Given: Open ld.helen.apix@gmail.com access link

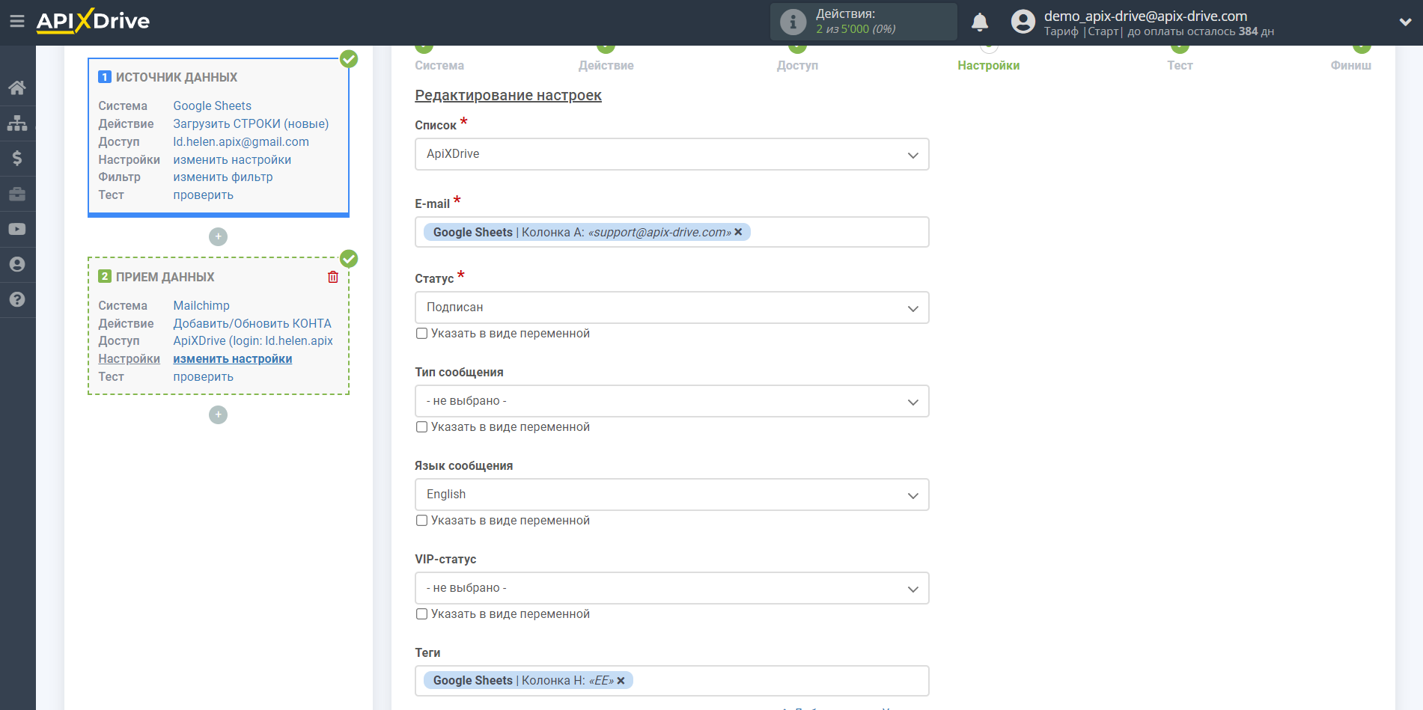Looking at the screenshot, I should click(241, 142).
